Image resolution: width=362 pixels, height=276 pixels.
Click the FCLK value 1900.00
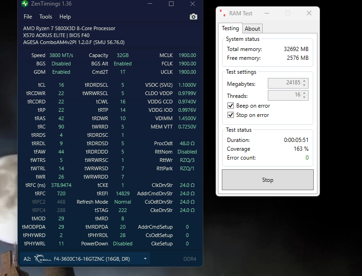[187, 64]
